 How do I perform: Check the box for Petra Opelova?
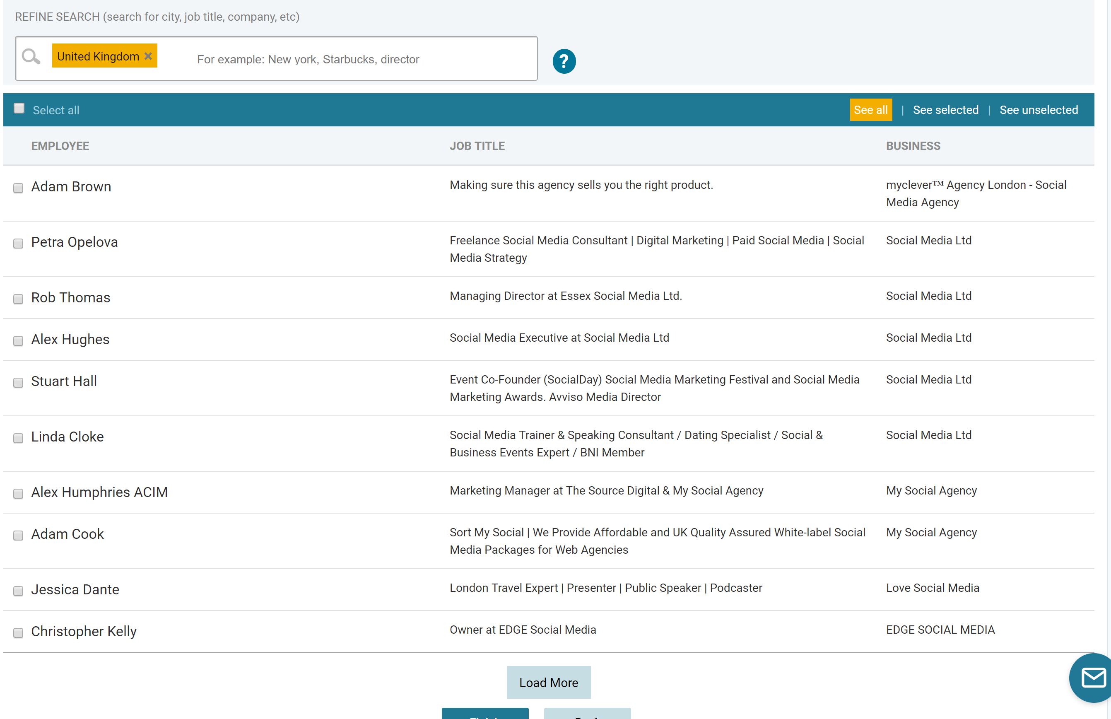18,244
